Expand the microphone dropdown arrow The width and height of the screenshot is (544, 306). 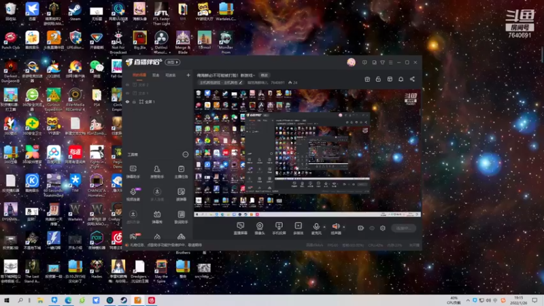324,227
